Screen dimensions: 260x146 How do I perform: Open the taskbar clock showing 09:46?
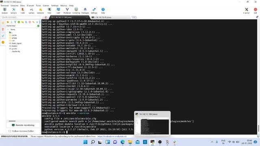coord(247,142)
